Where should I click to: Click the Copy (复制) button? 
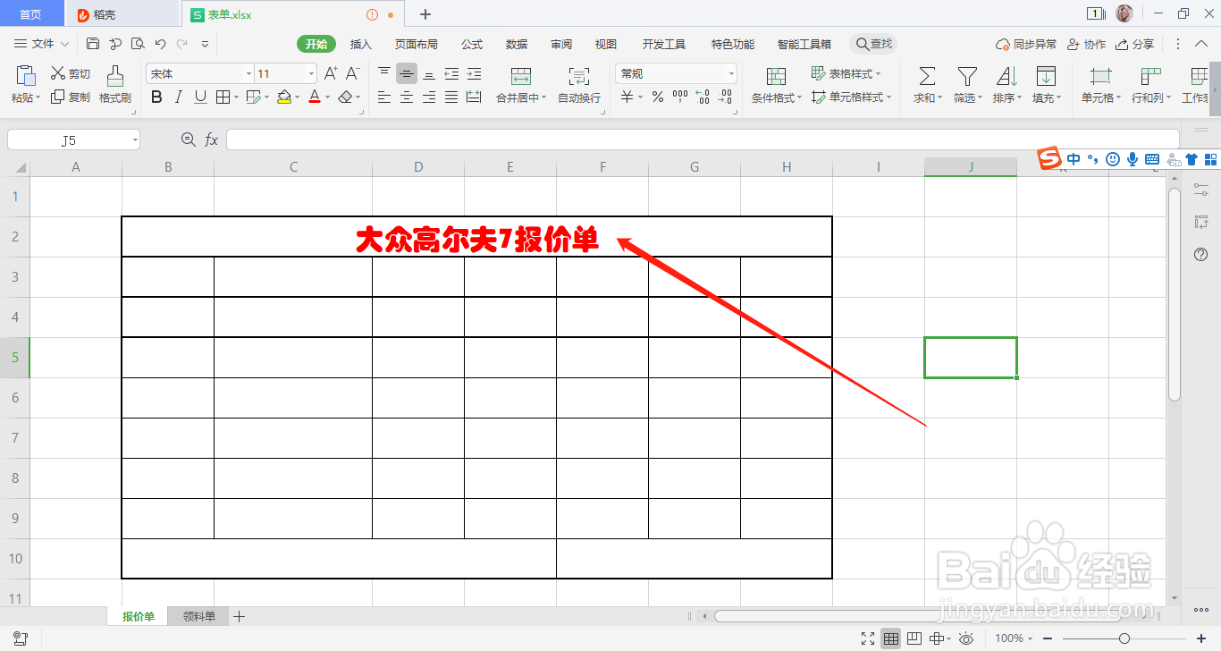point(71,97)
